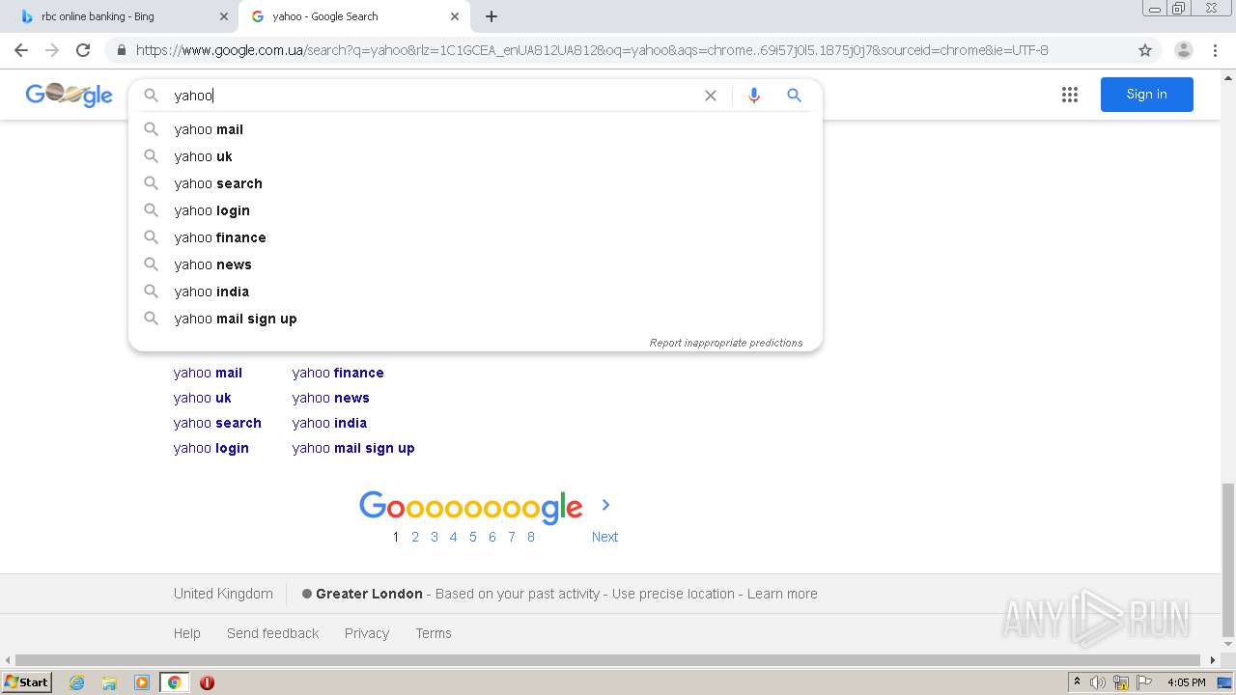
Task: Click the Chrome taskbar button
Action: 174,682
